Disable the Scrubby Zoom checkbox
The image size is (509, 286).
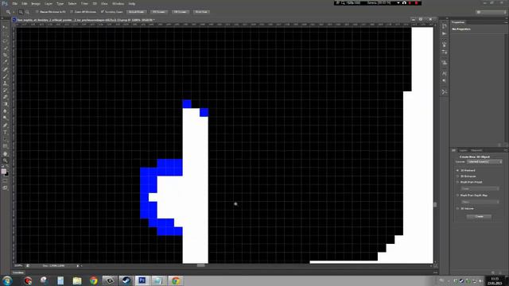pos(103,12)
